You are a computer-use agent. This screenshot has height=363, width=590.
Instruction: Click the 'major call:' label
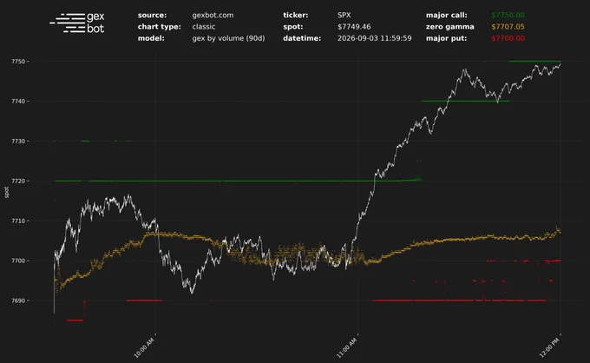pos(446,15)
